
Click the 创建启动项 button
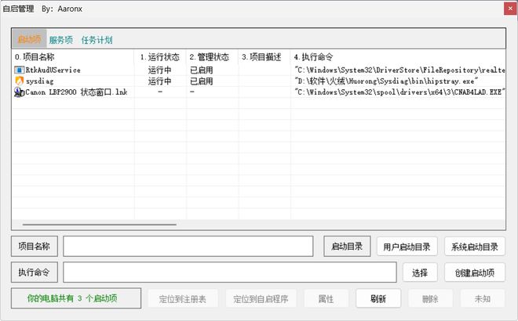click(475, 272)
